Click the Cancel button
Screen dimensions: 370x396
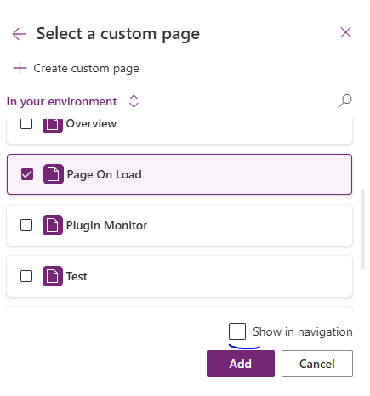click(x=317, y=364)
